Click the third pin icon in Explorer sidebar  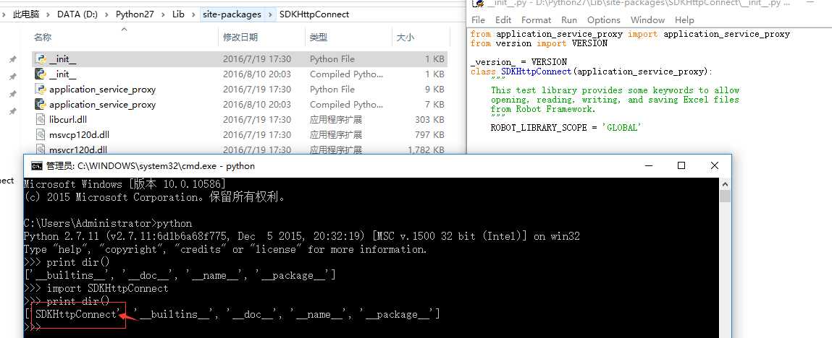point(13,94)
